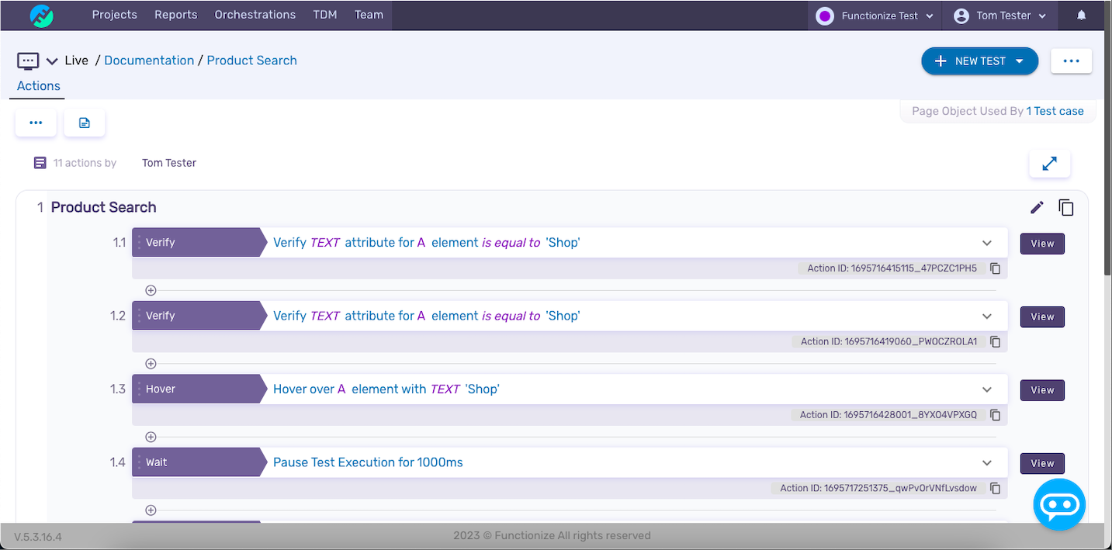
Task: Add an action below step 1.1
Action: tap(151, 290)
